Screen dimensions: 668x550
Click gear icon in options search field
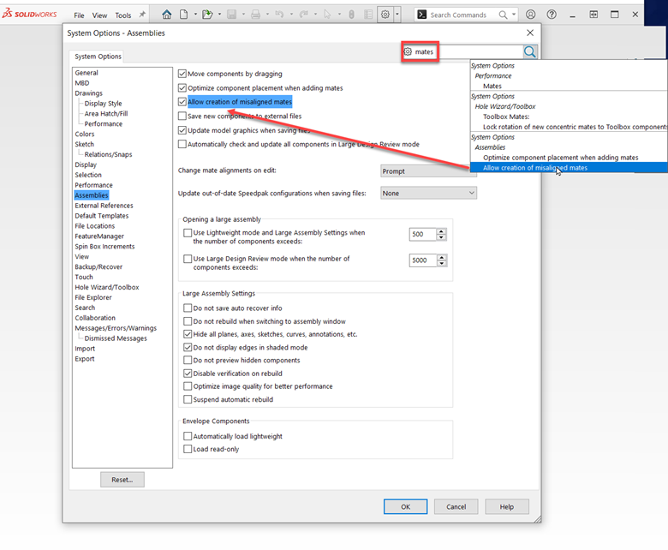[x=408, y=51]
